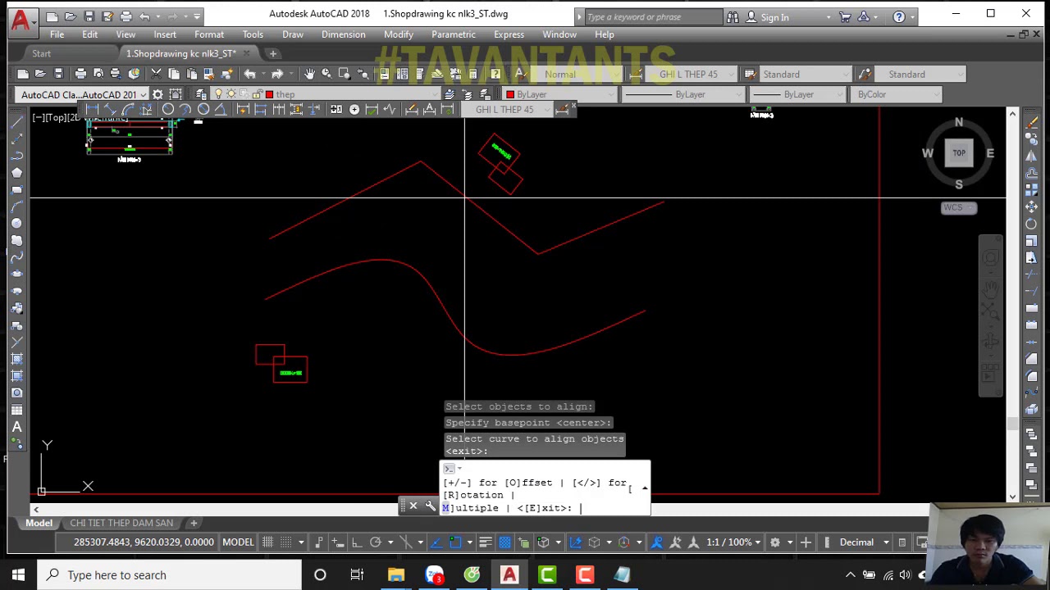Select the Multiline Text tool
1050x590 pixels.
click(16, 427)
